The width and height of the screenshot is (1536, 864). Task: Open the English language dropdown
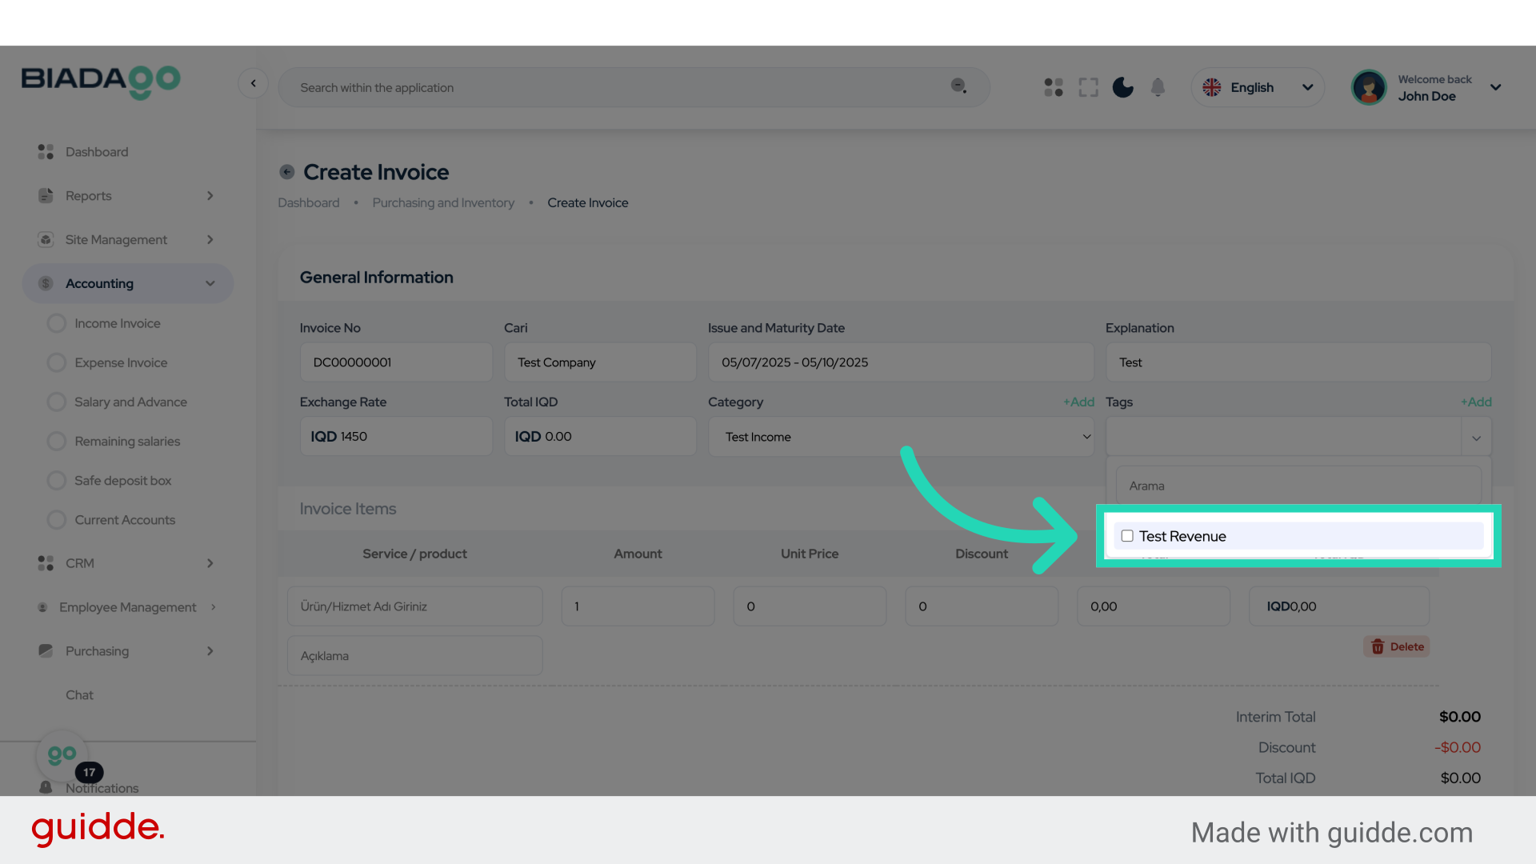[1258, 87]
